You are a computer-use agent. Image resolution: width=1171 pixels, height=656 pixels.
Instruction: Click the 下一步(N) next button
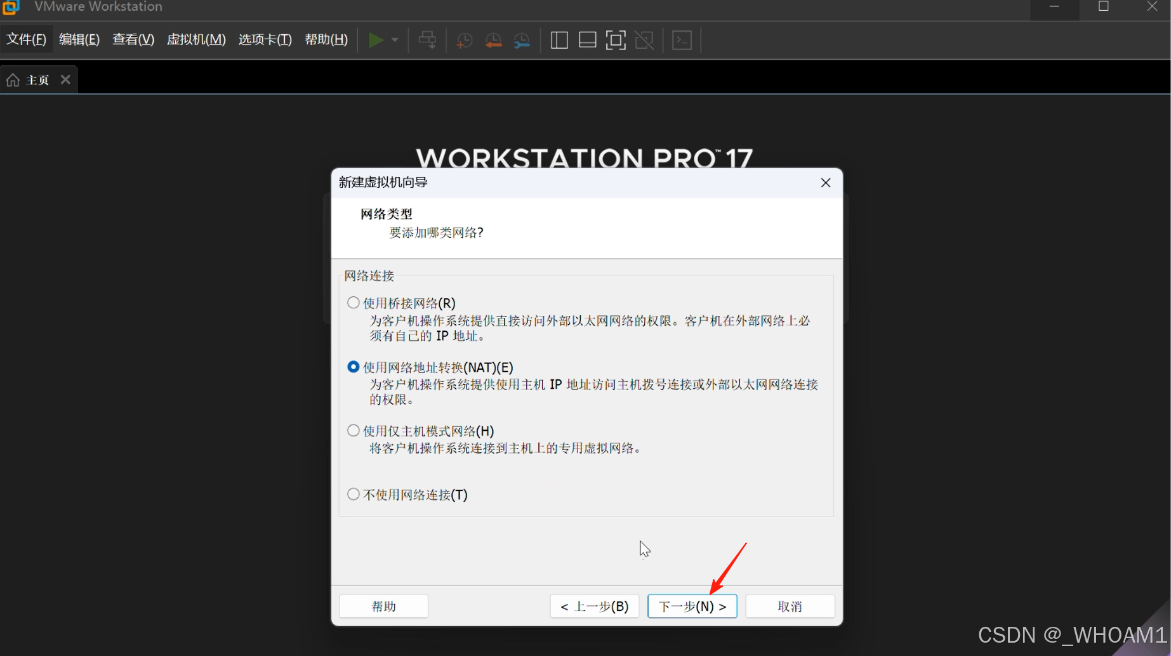692,606
